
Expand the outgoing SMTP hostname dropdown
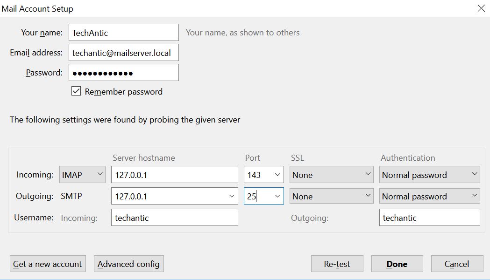pyautogui.click(x=232, y=196)
